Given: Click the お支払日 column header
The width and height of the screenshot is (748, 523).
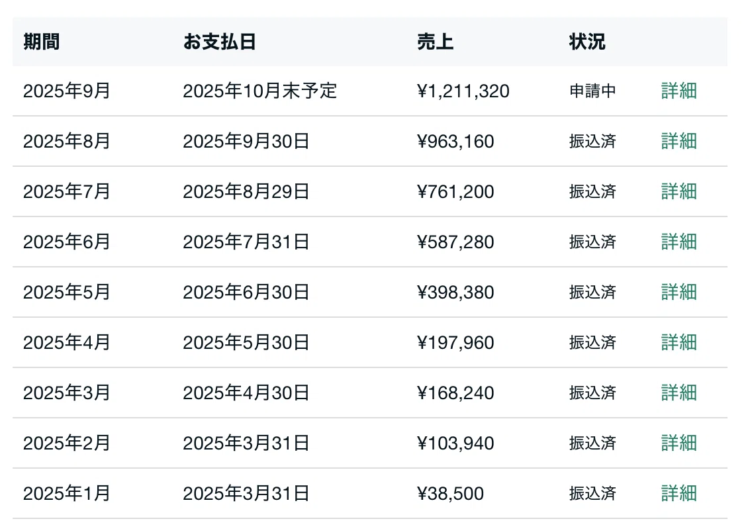Looking at the screenshot, I should click(x=220, y=42).
